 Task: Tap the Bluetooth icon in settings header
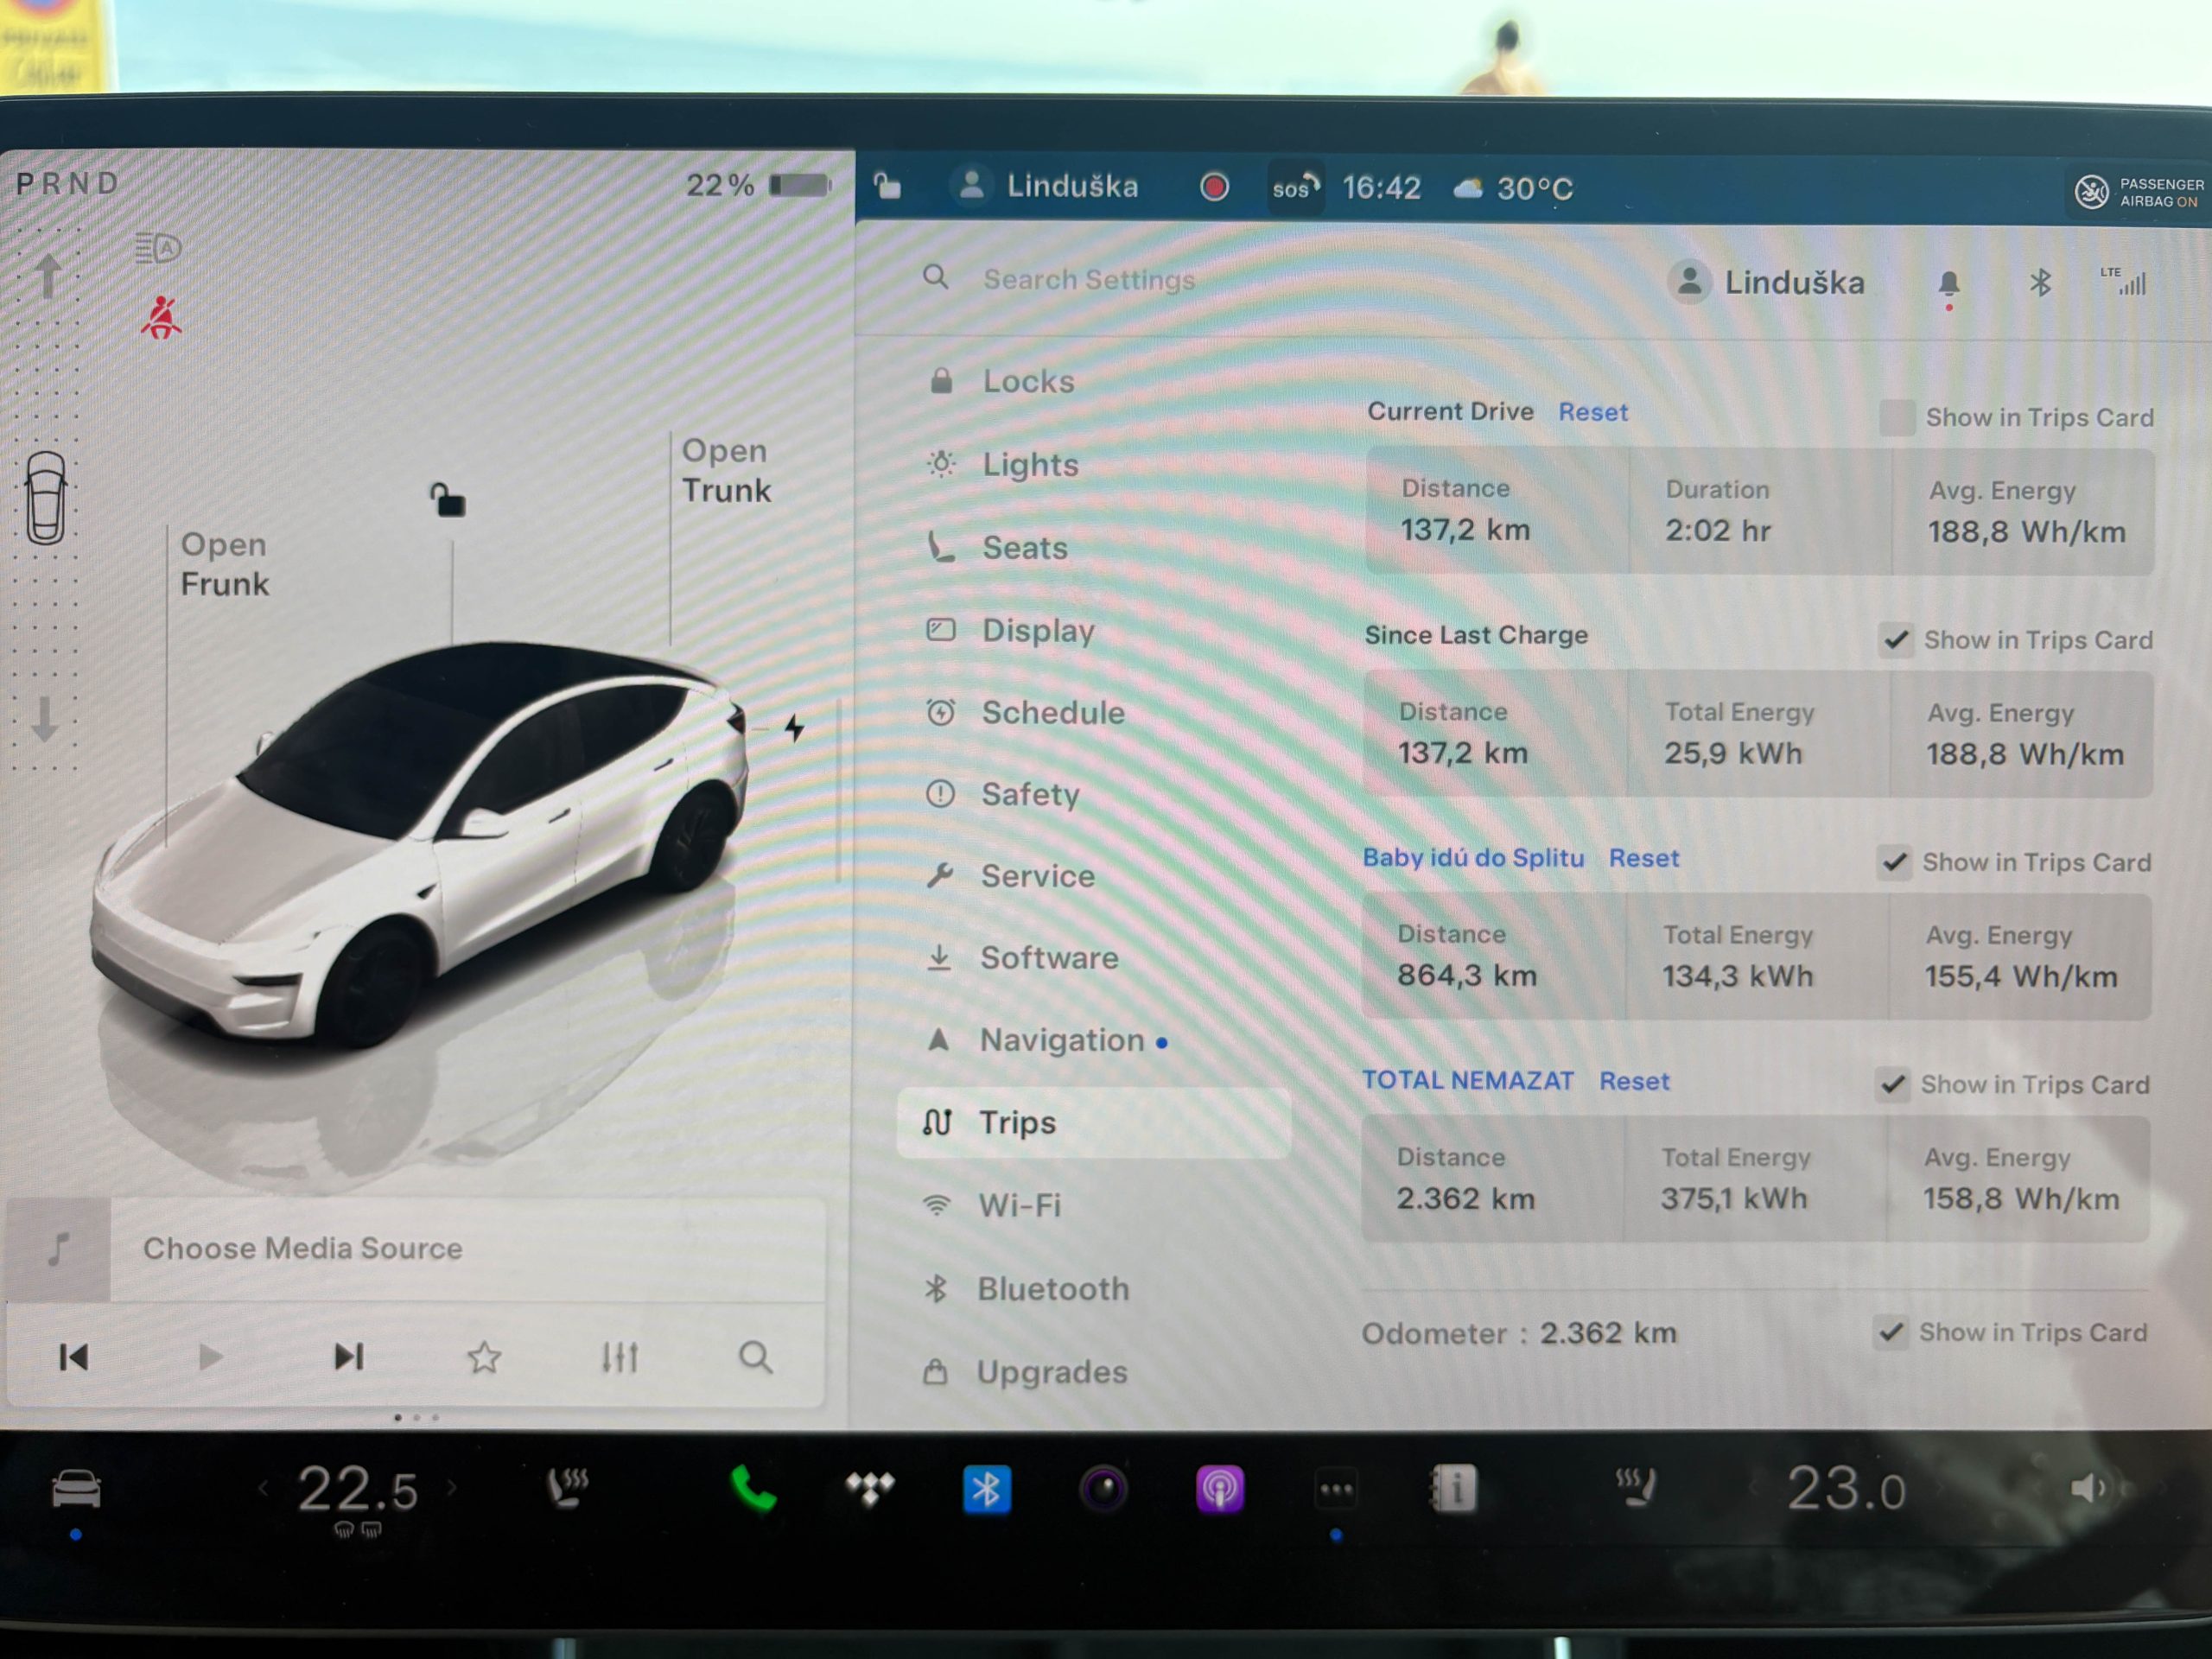2040,283
